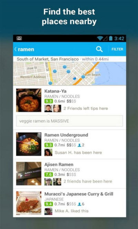Tap the 9.4 rating badge for Muracci's

coord(49,204)
